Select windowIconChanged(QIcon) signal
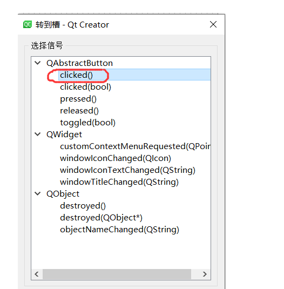284x289 pixels. pyautogui.click(x=116, y=158)
